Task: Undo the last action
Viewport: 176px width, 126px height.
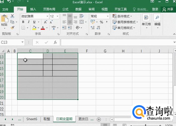Action: coord(9,2)
